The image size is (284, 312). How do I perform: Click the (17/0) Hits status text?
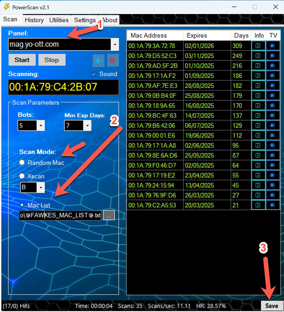[16, 306]
